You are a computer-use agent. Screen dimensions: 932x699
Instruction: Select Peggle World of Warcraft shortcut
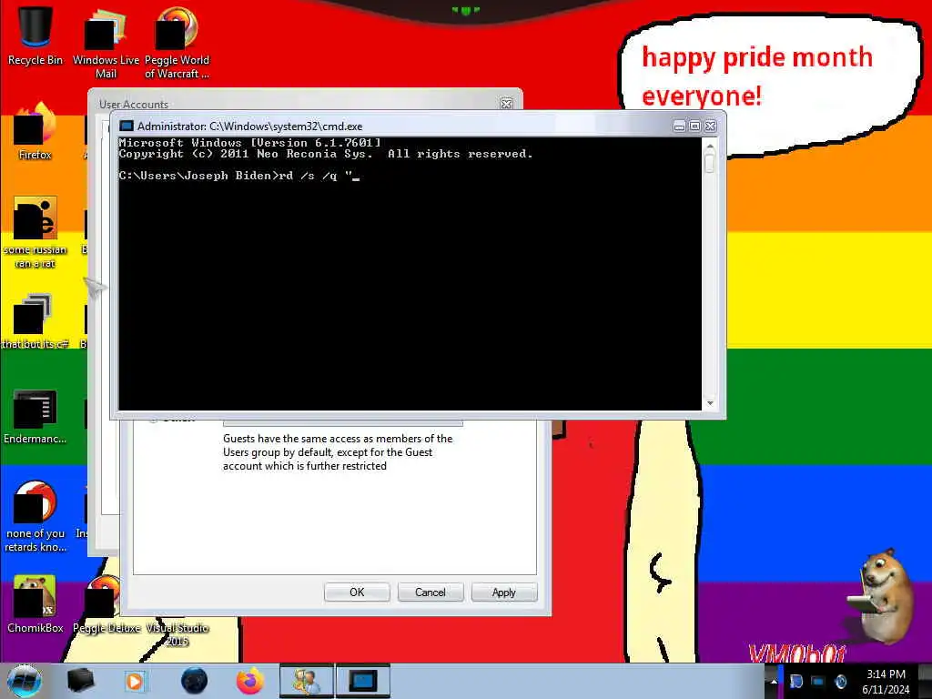(x=177, y=43)
